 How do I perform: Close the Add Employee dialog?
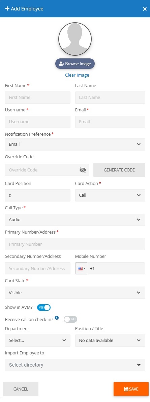point(145,9)
